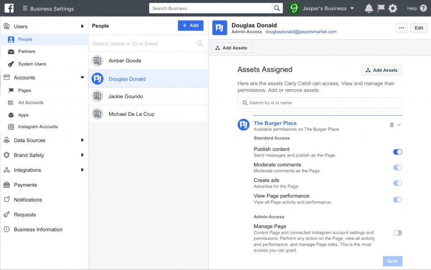Click the Search by id or name field

pyautogui.click(x=320, y=103)
